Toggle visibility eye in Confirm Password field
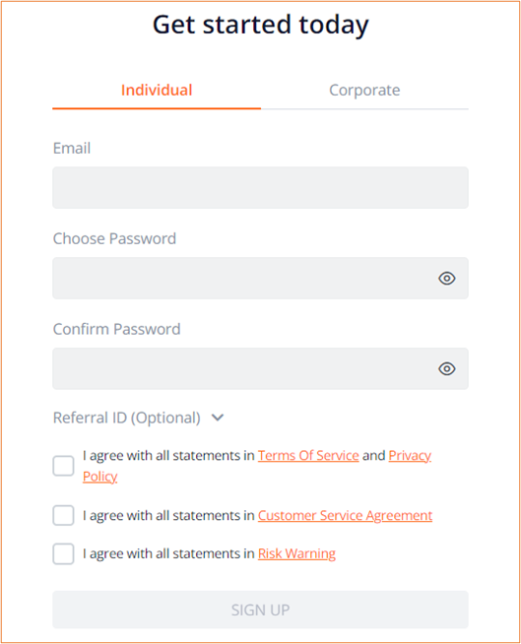 pos(446,369)
